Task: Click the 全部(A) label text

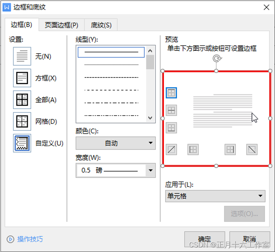Action: (x=46, y=100)
